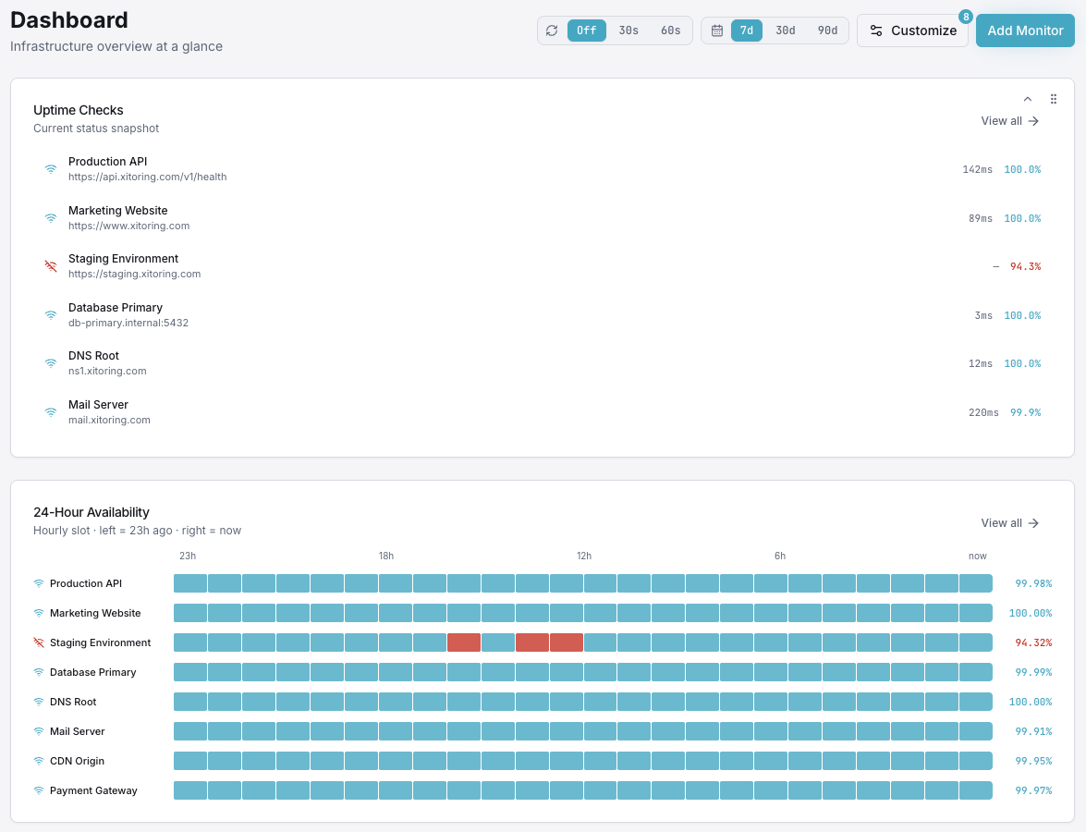The width and height of the screenshot is (1086, 832).
Task: Click the Database Primary status icon
Action: [x=51, y=315]
